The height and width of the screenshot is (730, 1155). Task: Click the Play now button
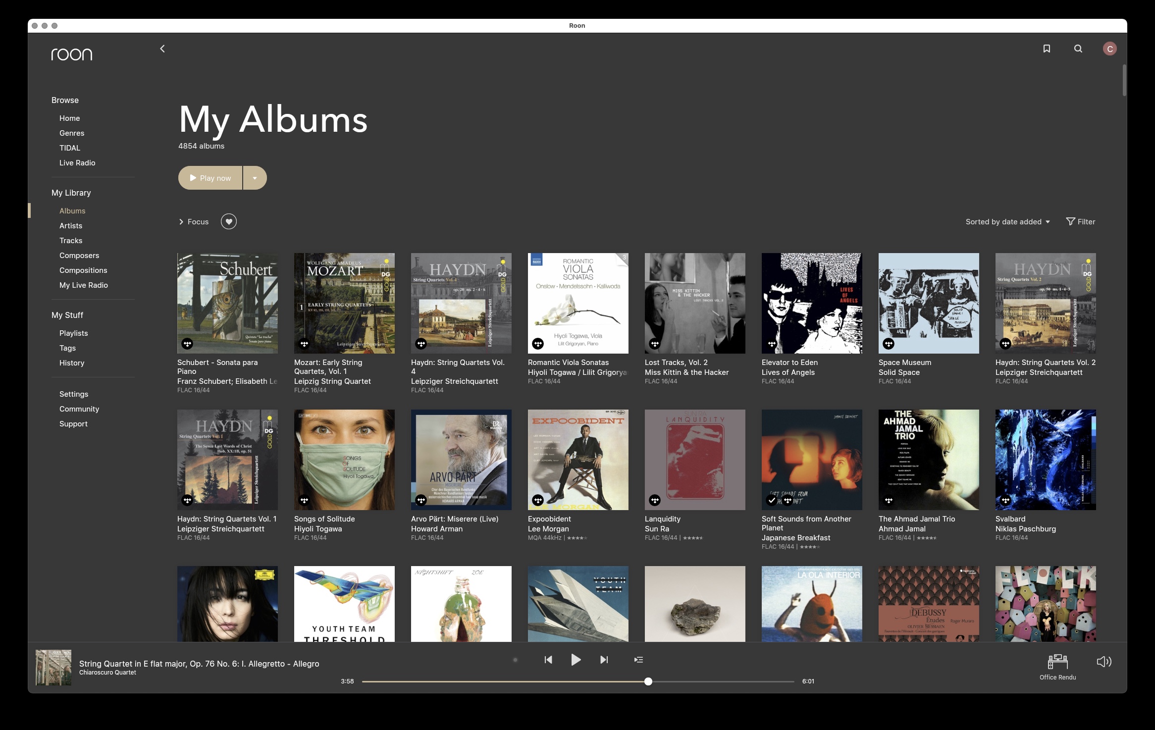(x=210, y=178)
